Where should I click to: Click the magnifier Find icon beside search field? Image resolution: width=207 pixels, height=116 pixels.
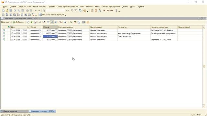(x=44, y=11)
